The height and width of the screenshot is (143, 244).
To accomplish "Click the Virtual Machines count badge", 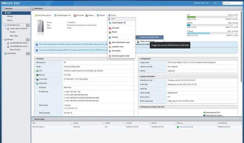I will [x=28, y=25].
